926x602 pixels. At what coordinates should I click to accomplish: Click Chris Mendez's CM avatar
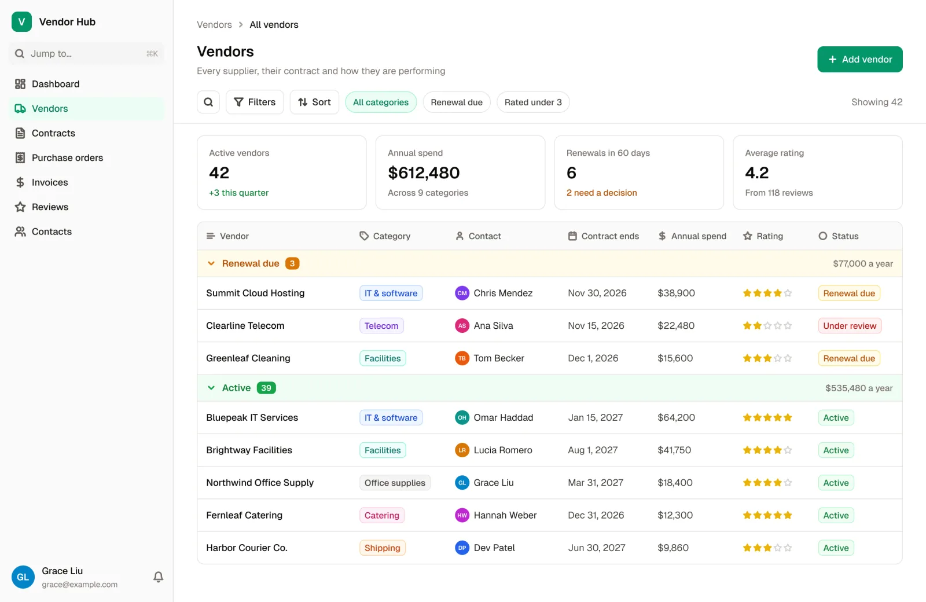[x=462, y=293]
